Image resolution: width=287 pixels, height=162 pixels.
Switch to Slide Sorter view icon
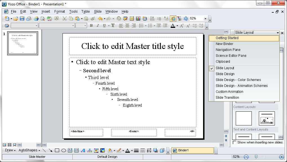click(10, 145)
